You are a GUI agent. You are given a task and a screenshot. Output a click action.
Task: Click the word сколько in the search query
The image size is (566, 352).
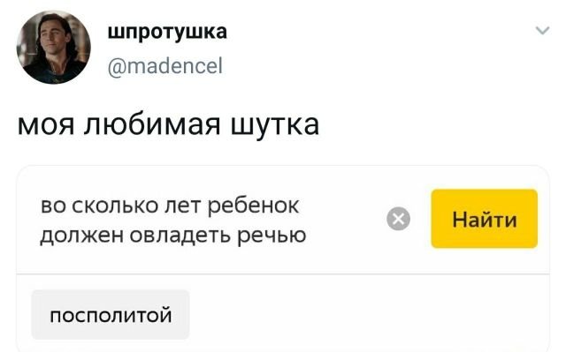coord(115,206)
